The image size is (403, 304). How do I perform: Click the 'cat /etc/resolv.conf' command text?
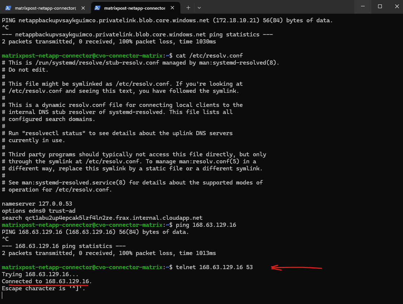pos(209,56)
